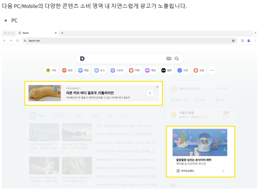Select the Daum browser tab
Viewport: 259px width, 190px height.
click(37, 33)
